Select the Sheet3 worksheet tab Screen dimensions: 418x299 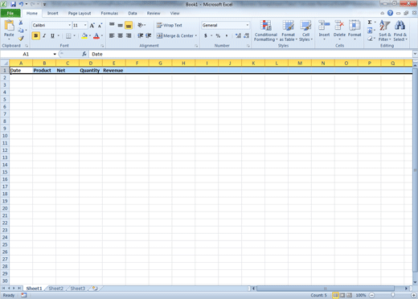point(77,289)
